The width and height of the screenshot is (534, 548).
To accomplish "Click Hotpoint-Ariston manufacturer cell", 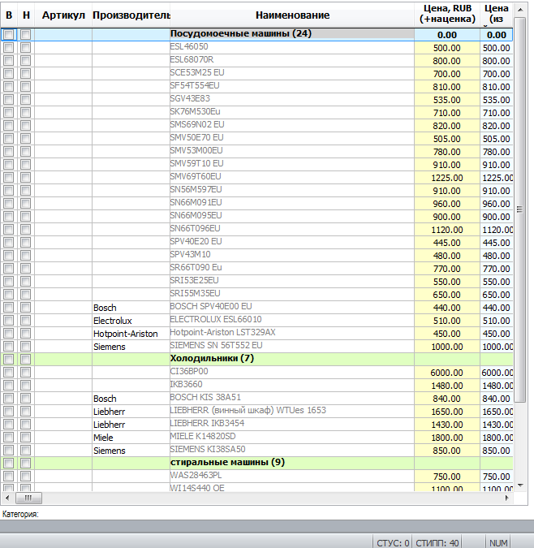I will 131,334.
